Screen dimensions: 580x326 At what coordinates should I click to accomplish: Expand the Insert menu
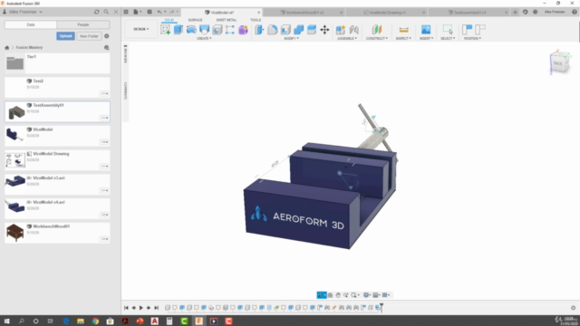pos(426,38)
